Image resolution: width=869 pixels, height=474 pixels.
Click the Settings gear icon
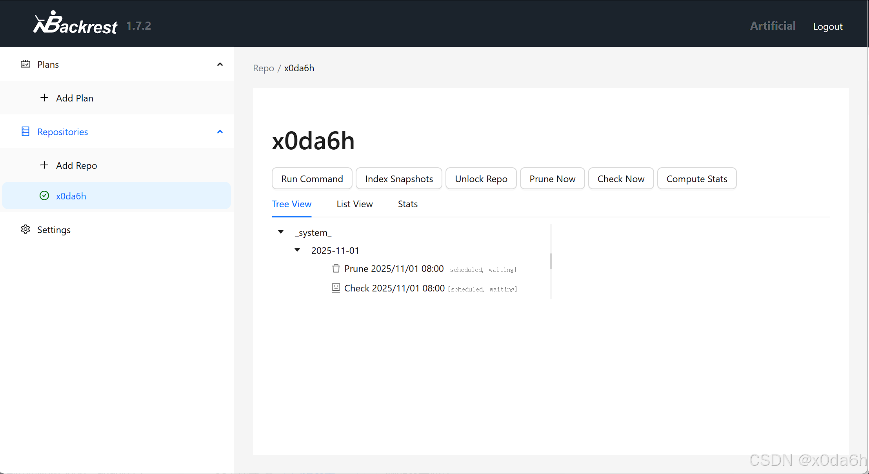(25, 230)
